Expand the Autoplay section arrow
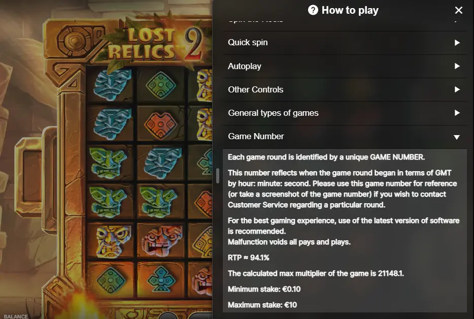 point(457,66)
